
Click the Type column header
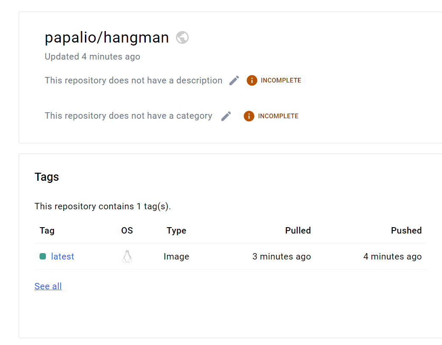click(x=176, y=231)
